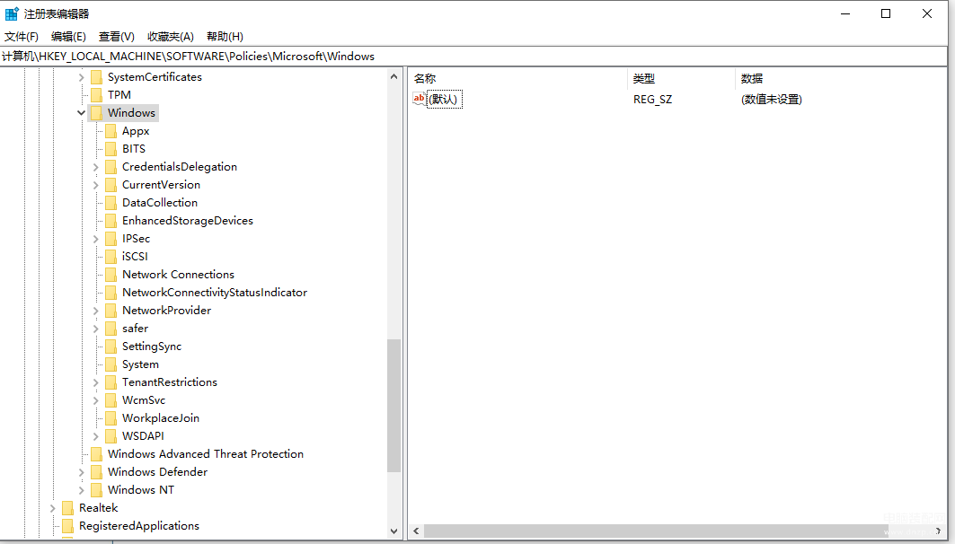This screenshot has height=544, width=955.
Task: Sort by the 名称 column header
Action: click(x=517, y=78)
